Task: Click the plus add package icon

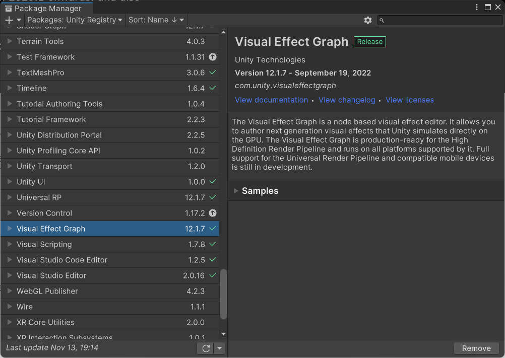Action: [9, 20]
